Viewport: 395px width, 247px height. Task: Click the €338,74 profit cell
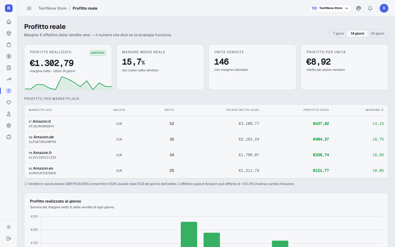321,155
